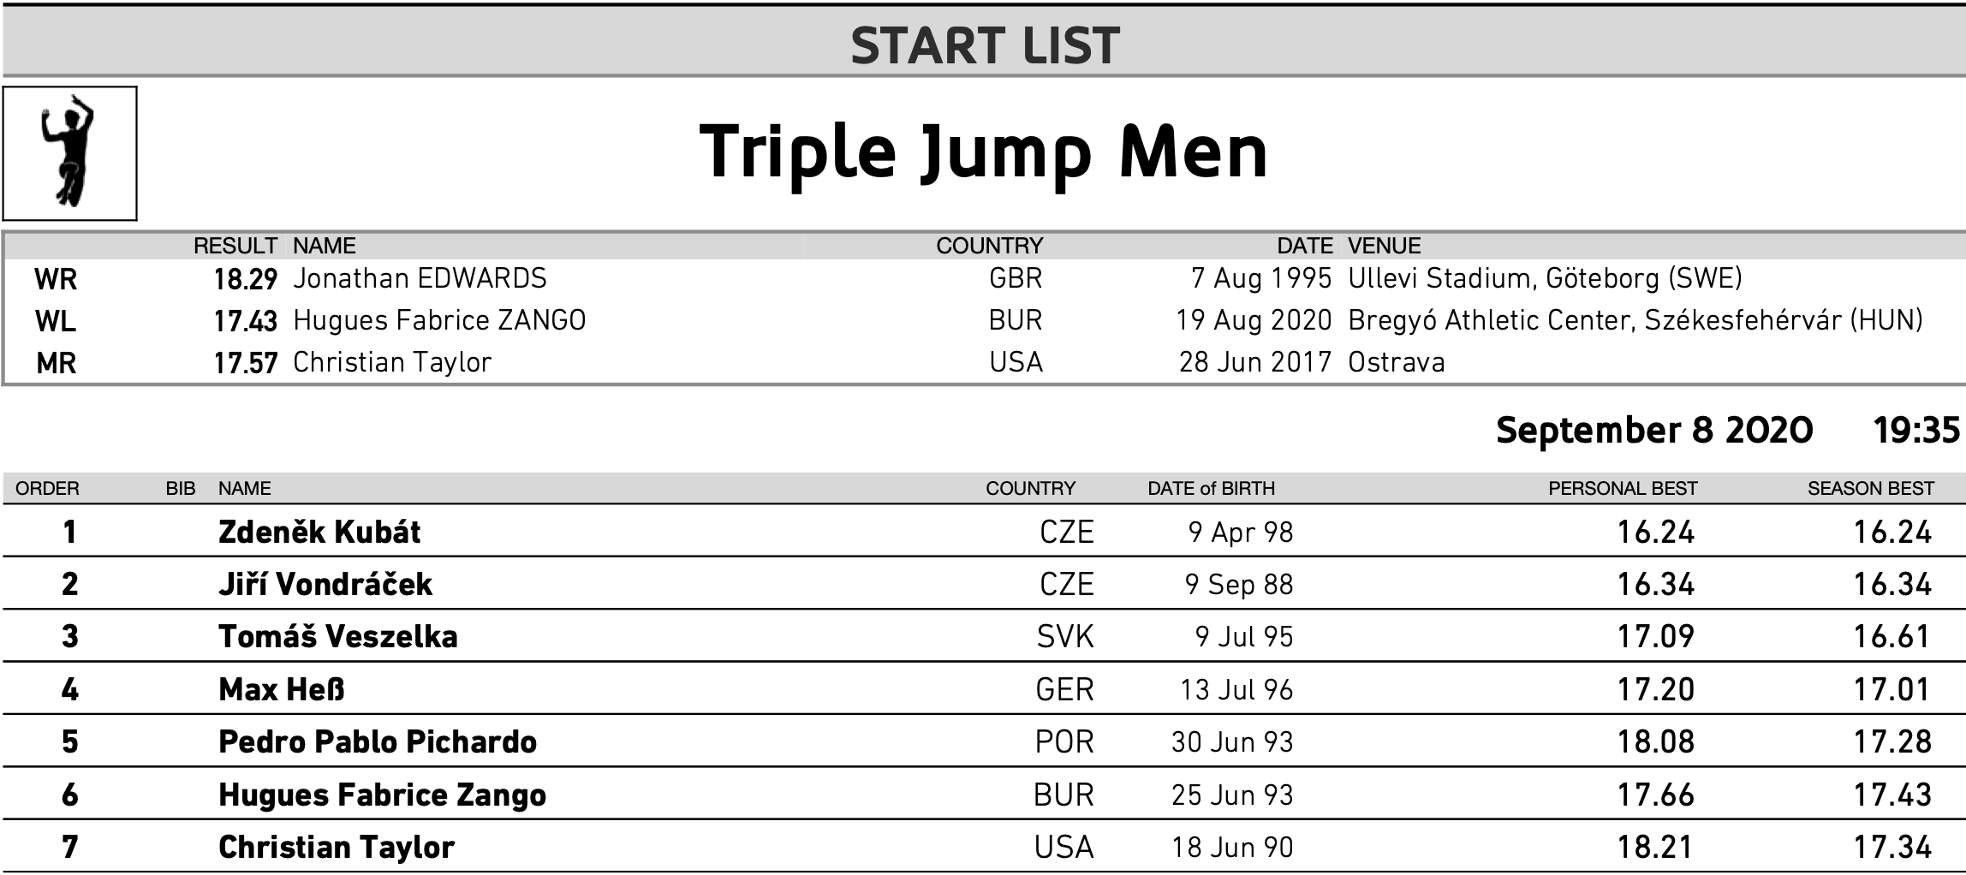
Task: Click the BIB column header
Action: click(x=181, y=488)
